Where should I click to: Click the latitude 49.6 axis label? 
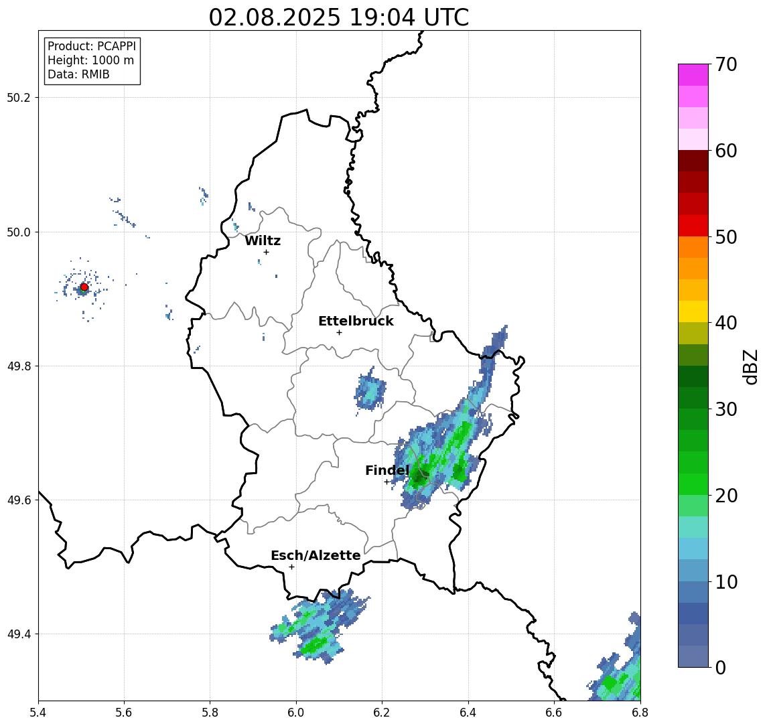point(19,500)
